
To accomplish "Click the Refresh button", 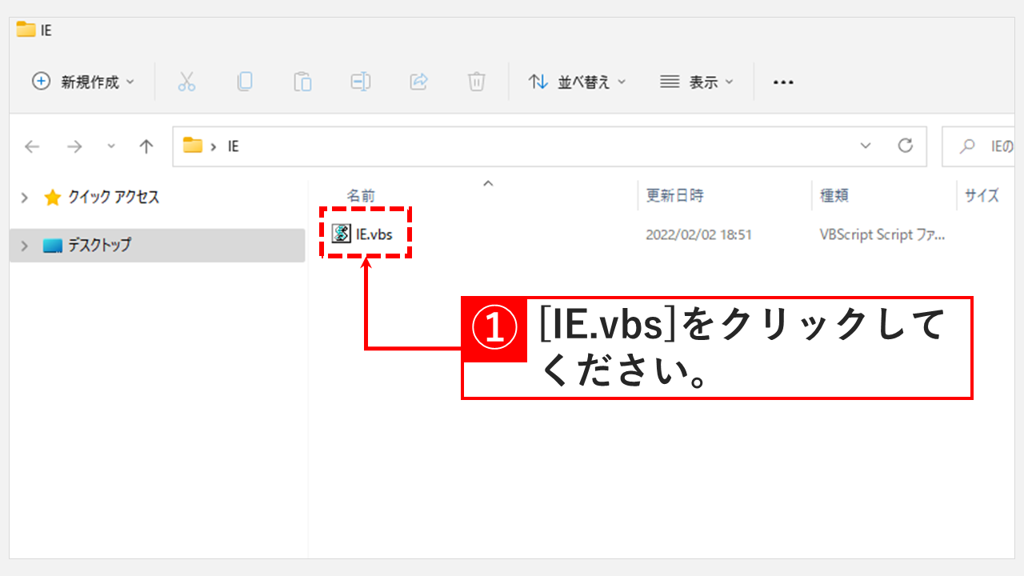I will 906,146.
